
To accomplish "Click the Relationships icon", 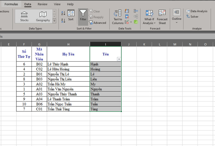I will [136, 17].
